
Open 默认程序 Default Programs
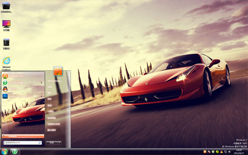tap(52, 130)
